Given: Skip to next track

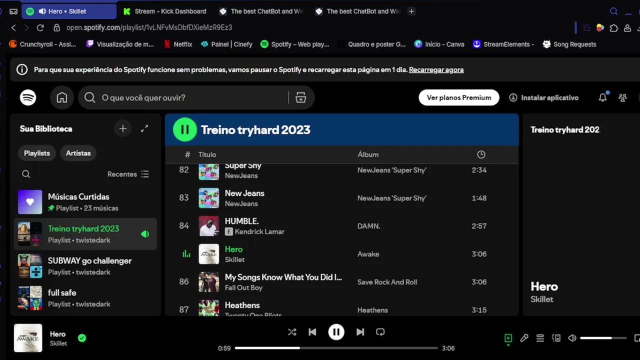Looking at the screenshot, I should pos(360,332).
